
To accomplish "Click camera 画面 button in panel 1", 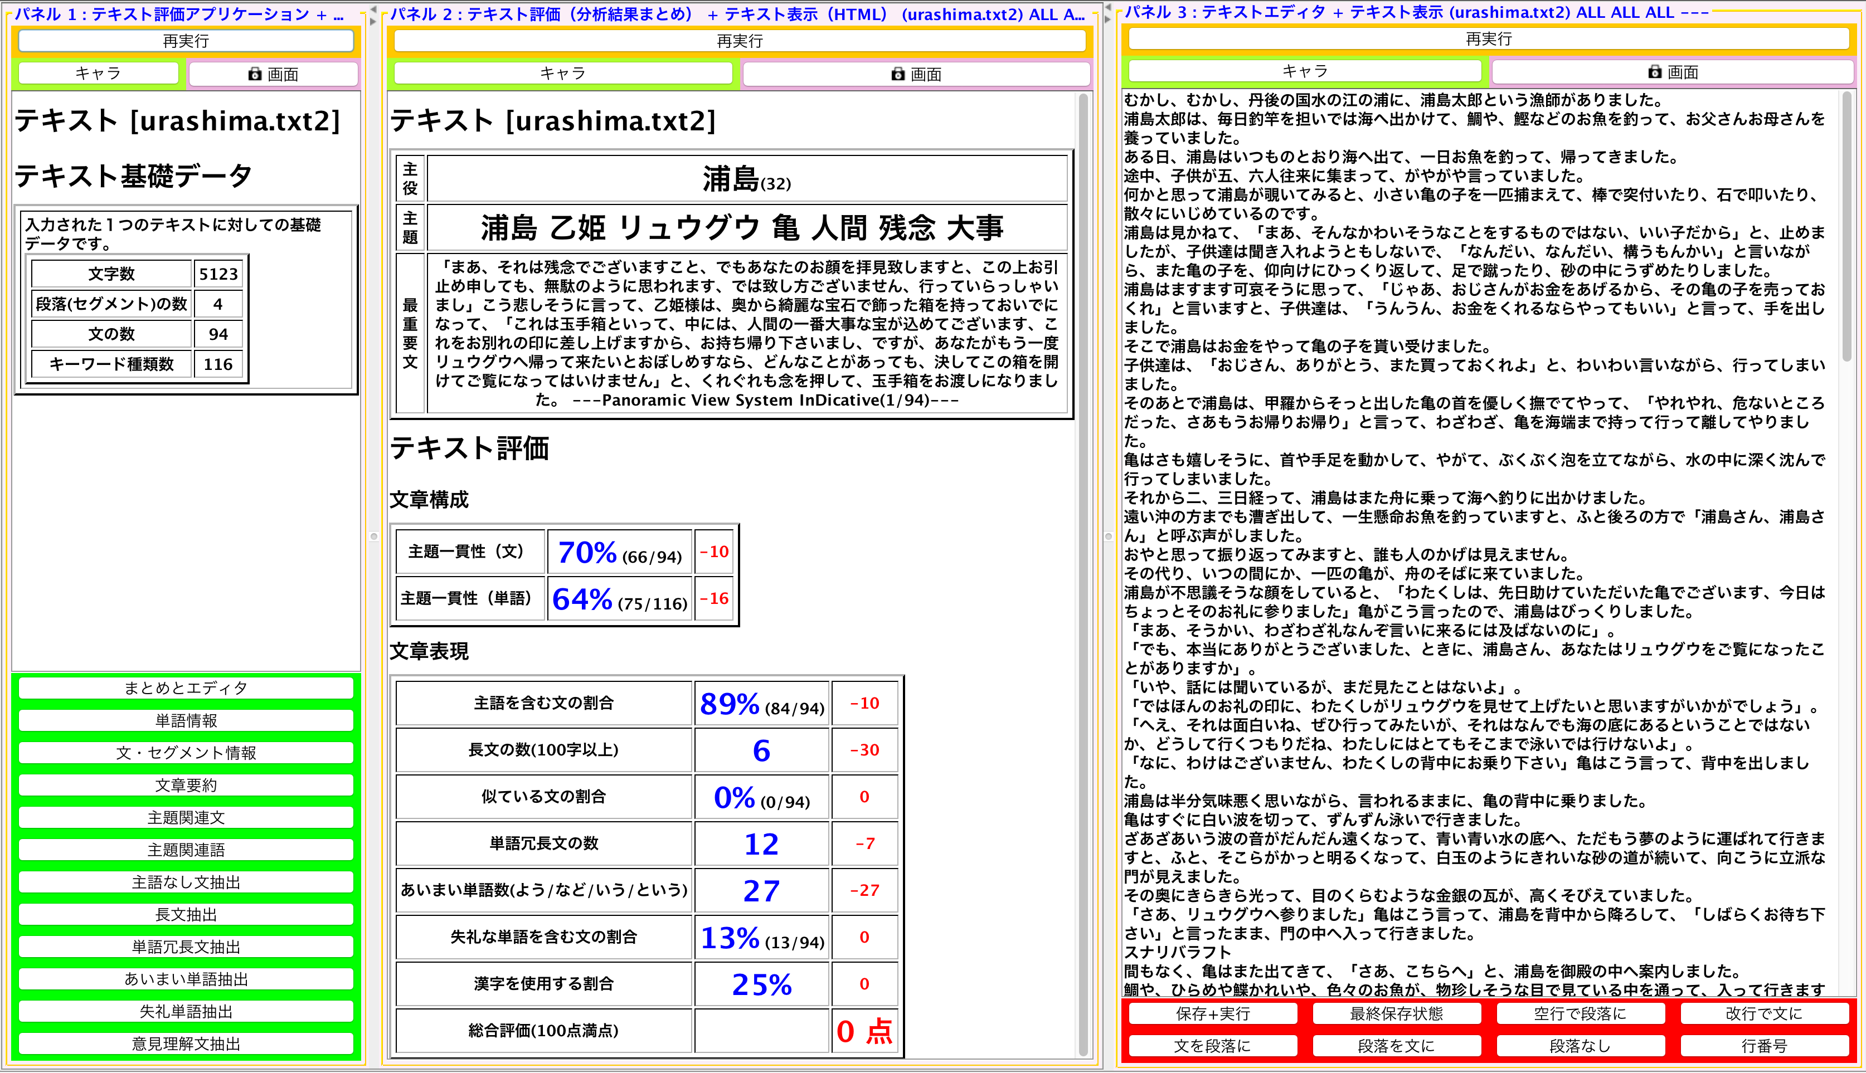I will [x=273, y=74].
